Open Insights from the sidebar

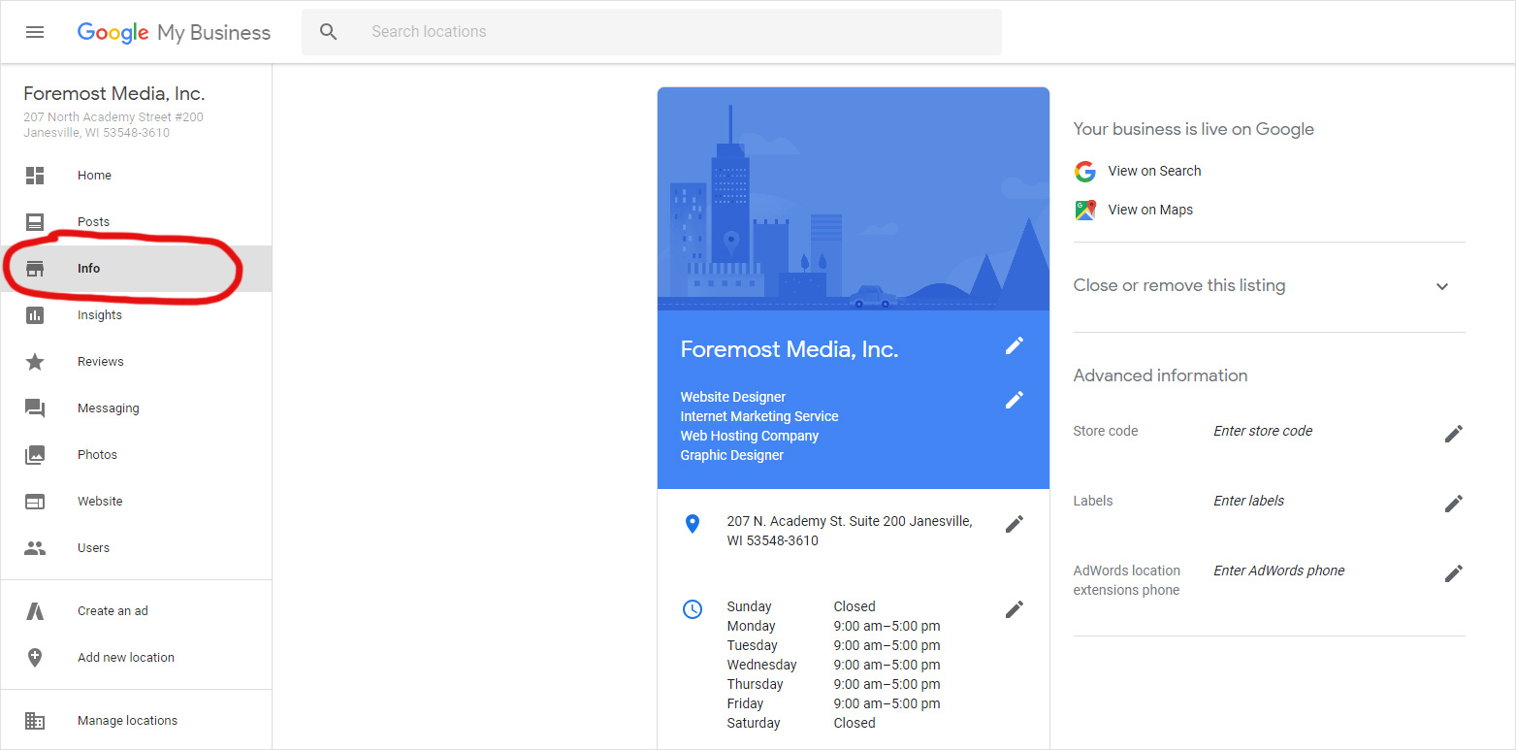[35, 314]
